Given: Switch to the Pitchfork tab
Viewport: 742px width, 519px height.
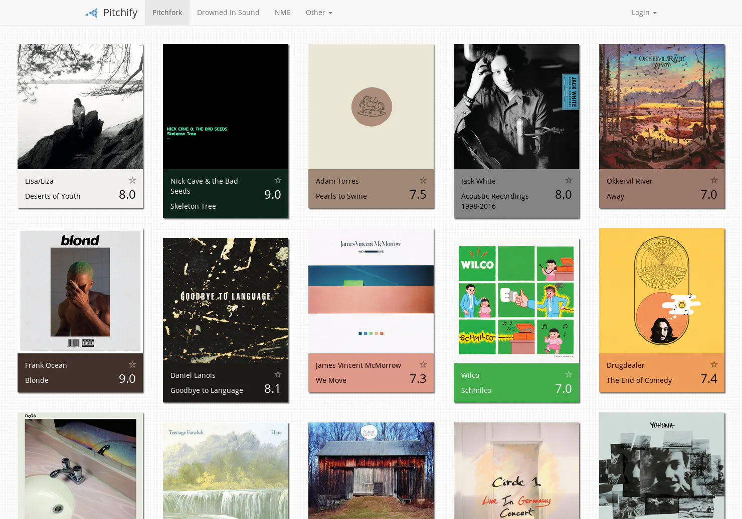Looking at the screenshot, I should (x=167, y=13).
